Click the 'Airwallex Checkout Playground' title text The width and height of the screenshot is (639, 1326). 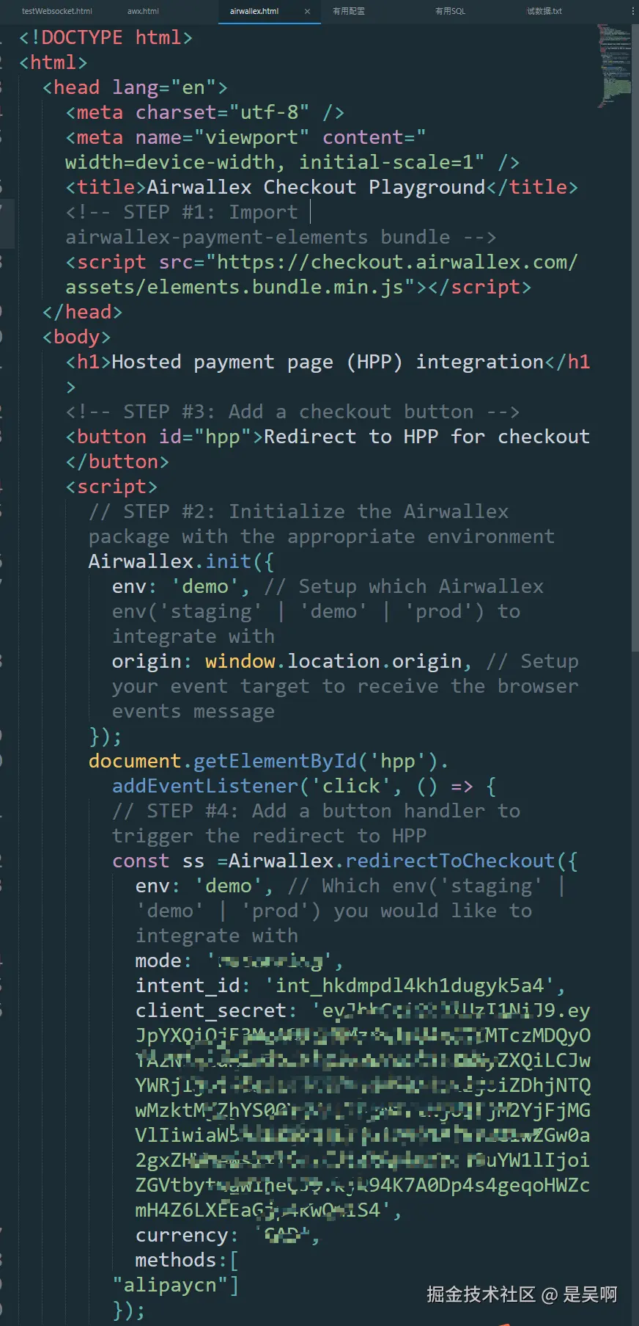316,187
